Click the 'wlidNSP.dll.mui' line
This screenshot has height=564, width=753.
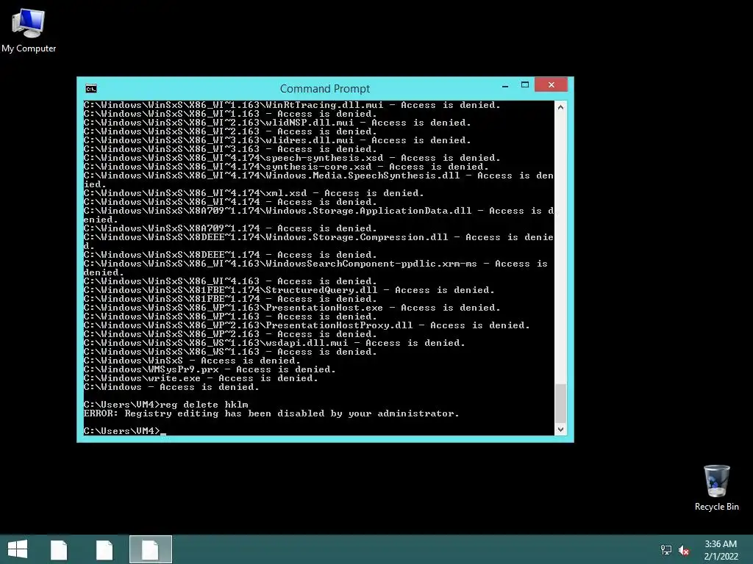point(277,123)
